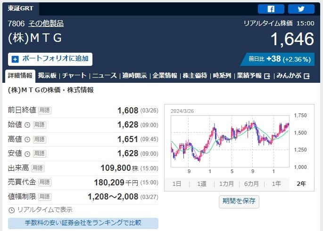Open the ニュース tab
323x231 pixels.
coord(104,76)
